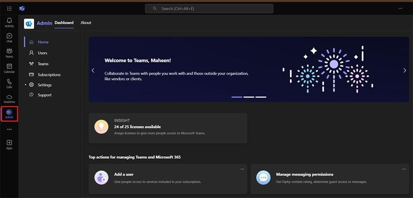Select third banner slide indicator
Viewport: 413px width, 198px height.
click(x=261, y=97)
